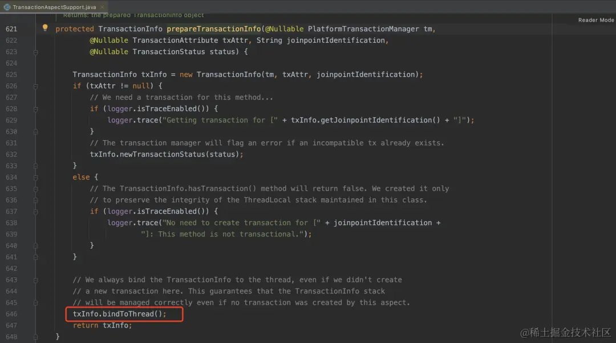This screenshot has height=343, width=616.
Task: Click the yellow intention lightbulb on line 621
Action: click(45, 27)
